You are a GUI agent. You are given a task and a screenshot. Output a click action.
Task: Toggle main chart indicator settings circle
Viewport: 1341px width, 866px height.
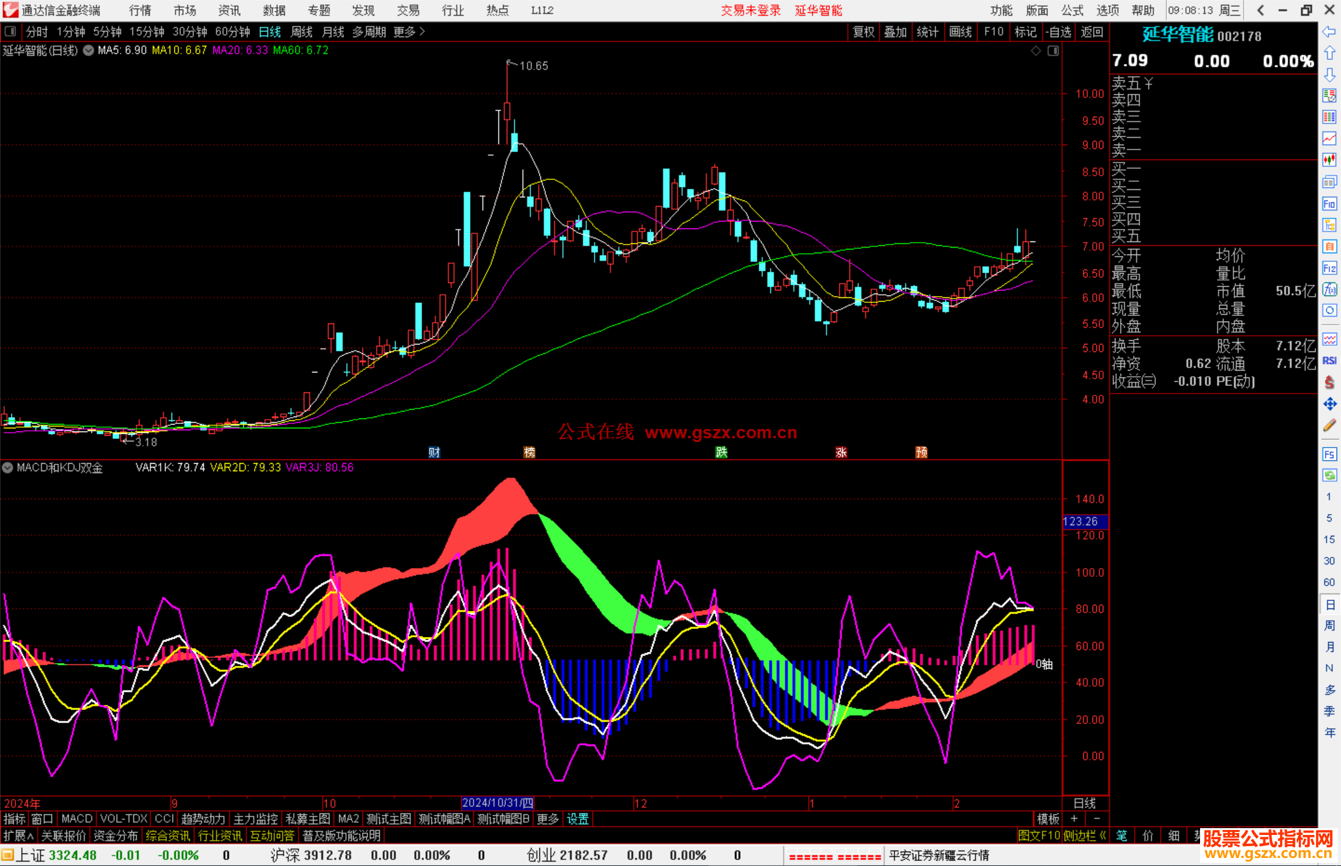[x=88, y=50]
